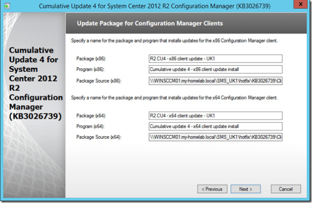Select the Package Source (x64) path field
This screenshot has height=203, width=312.
215,137
